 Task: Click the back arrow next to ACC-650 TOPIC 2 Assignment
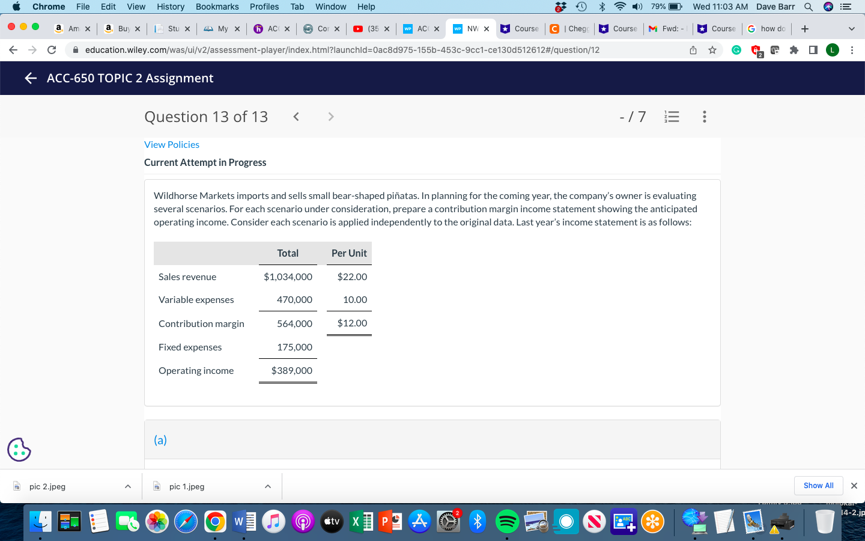tap(30, 78)
